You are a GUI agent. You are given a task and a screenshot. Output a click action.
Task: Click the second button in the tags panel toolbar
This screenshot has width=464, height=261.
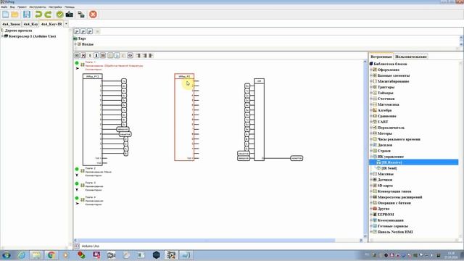[x=83, y=31]
